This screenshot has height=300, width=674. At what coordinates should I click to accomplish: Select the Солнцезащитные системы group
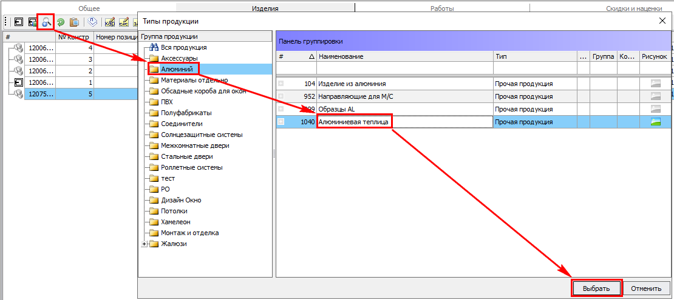pyautogui.click(x=202, y=135)
